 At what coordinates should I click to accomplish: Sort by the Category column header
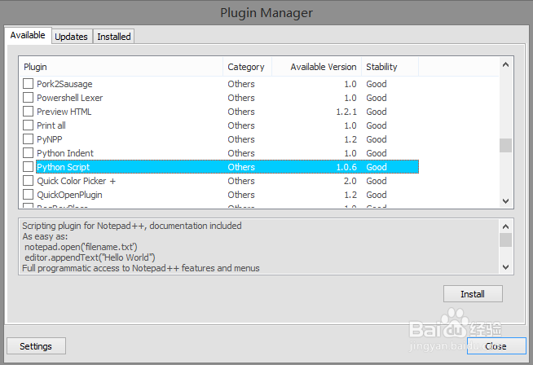[247, 67]
